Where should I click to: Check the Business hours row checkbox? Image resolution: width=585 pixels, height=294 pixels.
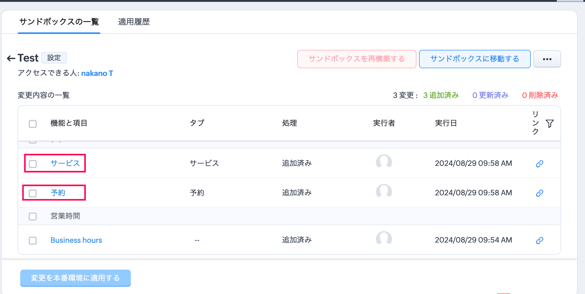point(33,241)
